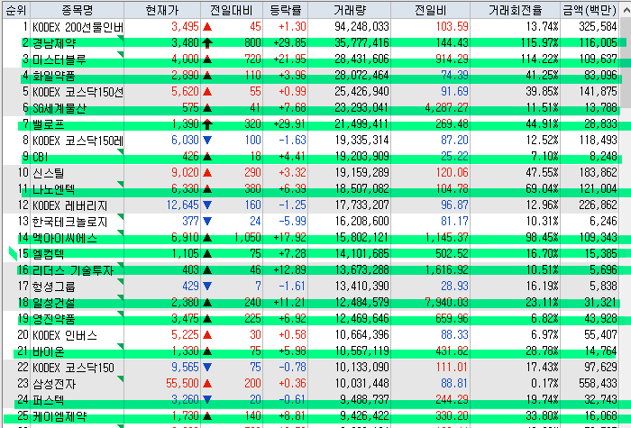The image size is (631, 428).
Task: Click the 0.17% turnover cell
Action: click(x=544, y=383)
